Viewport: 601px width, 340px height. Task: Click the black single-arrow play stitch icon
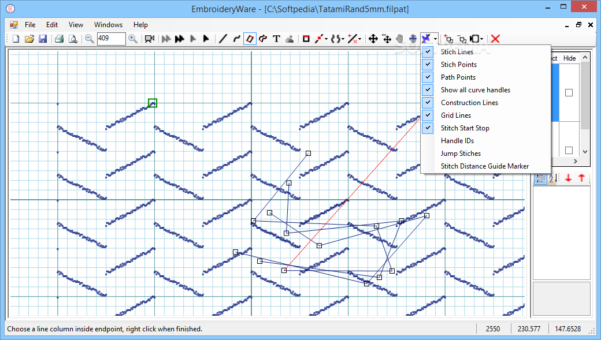pos(206,39)
